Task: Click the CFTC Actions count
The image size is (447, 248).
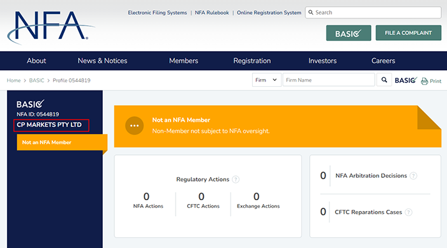Action: (201, 196)
